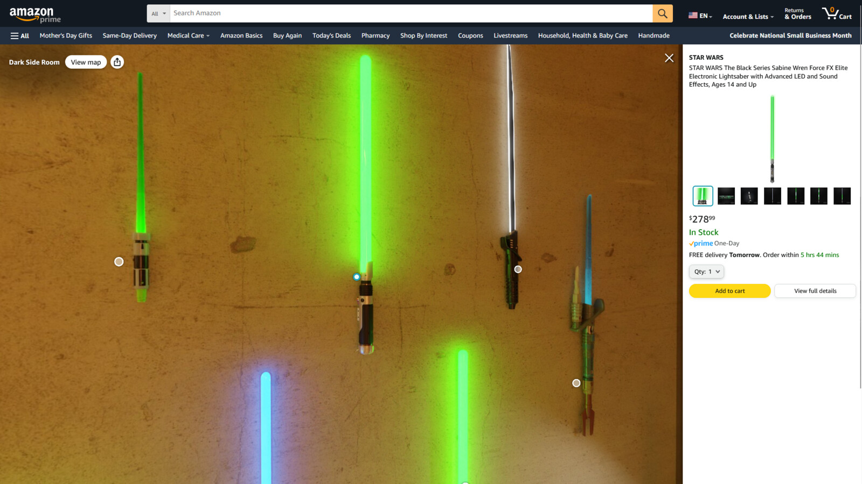862x484 pixels.
Task: Close the Dark Side Room viewer
Action: pos(669,58)
